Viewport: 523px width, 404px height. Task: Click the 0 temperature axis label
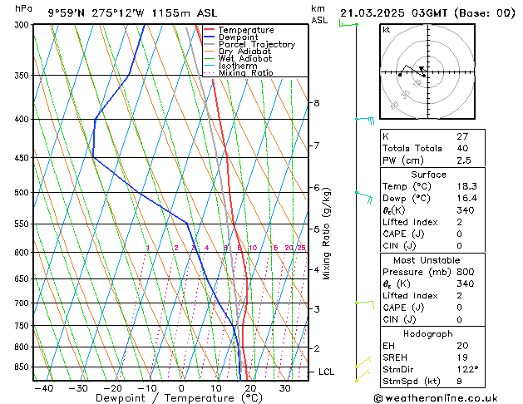(181, 388)
